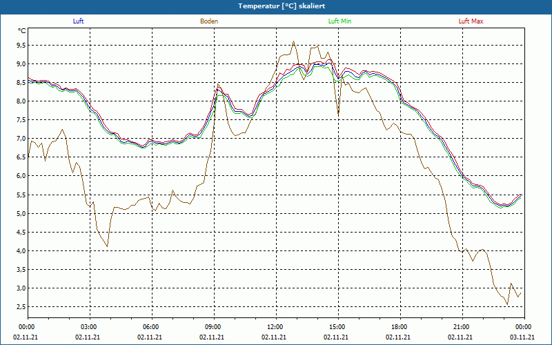Click the 03:00 time axis label

tap(90, 327)
